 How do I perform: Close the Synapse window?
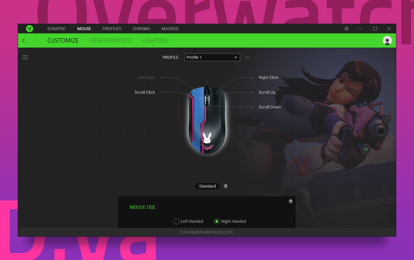[389, 29]
